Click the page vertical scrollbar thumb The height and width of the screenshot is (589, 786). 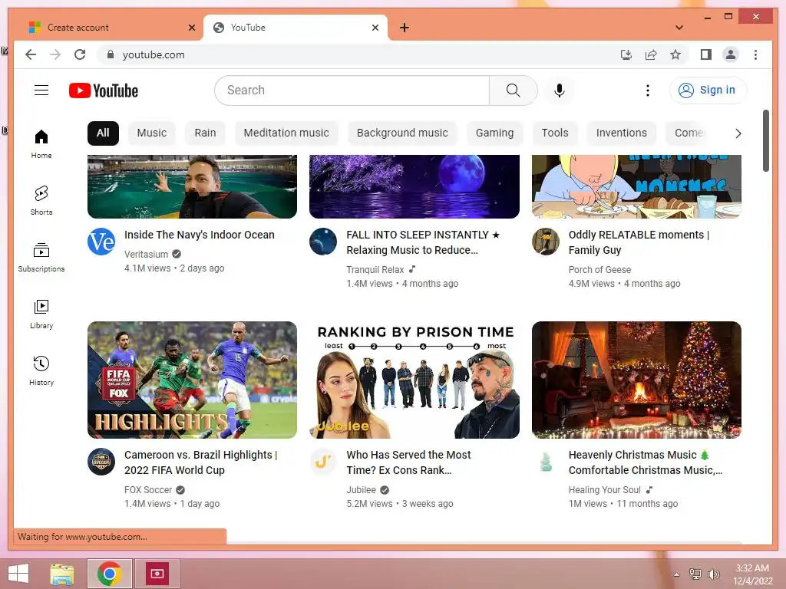coord(766,141)
